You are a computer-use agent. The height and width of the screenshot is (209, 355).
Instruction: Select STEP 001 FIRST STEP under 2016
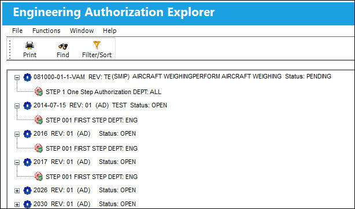pyautogui.click(x=91, y=148)
